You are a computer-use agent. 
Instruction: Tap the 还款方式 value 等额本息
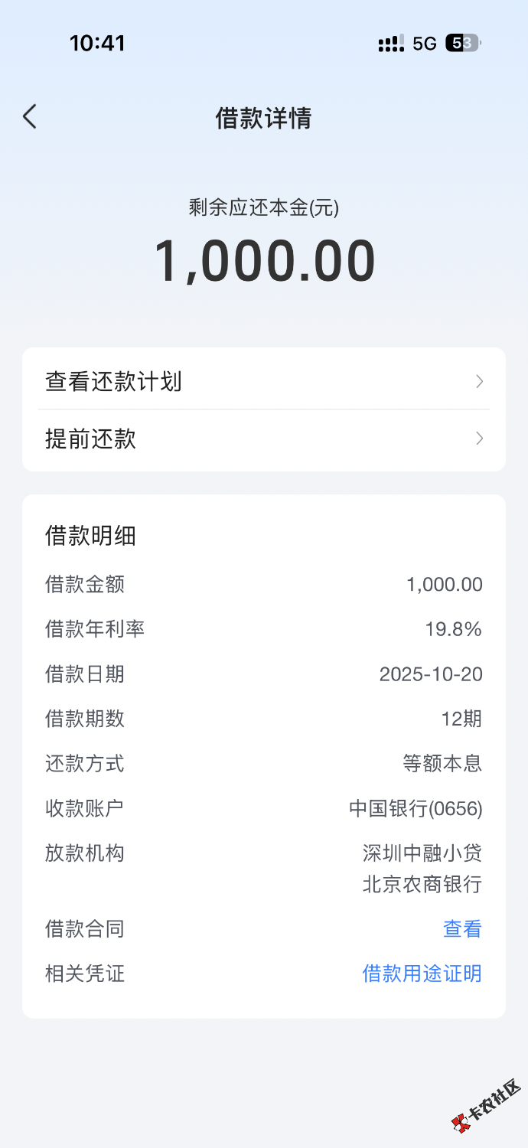(442, 763)
